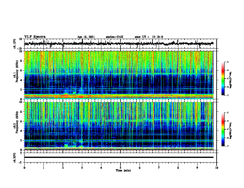Click the "-3" label on ch.1 color scale
This screenshot has width=244, height=188.
click(227, 62)
